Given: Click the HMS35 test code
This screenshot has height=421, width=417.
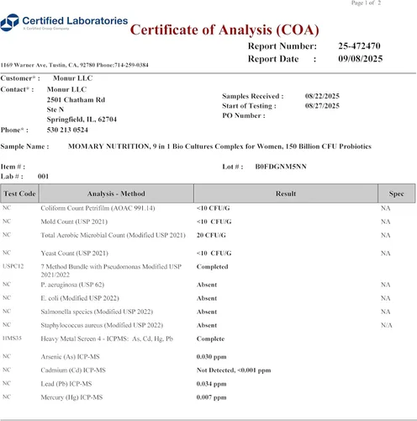Looking at the screenshot, I should click(12, 338).
